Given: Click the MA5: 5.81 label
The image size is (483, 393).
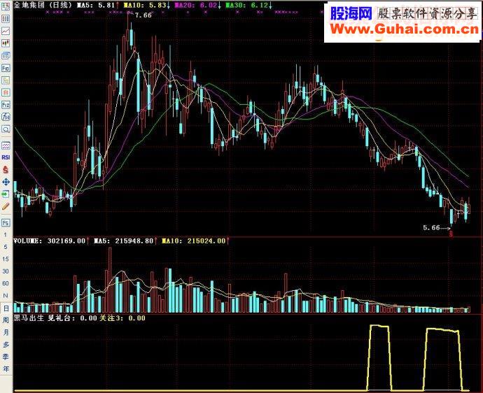Looking at the screenshot, I should (96, 5).
